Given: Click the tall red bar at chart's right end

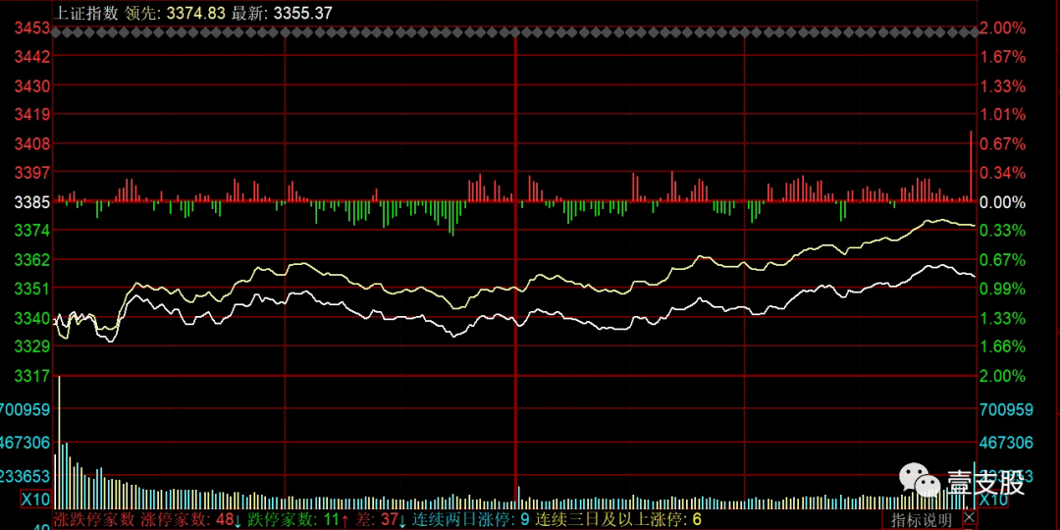Looking at the screenshot, I should [971, 167].
